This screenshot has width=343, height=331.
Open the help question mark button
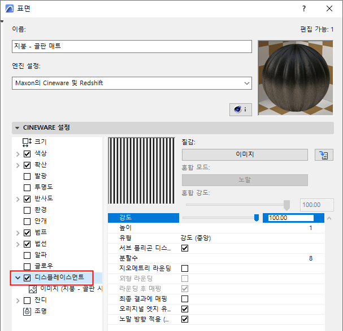tap(304, 8)
